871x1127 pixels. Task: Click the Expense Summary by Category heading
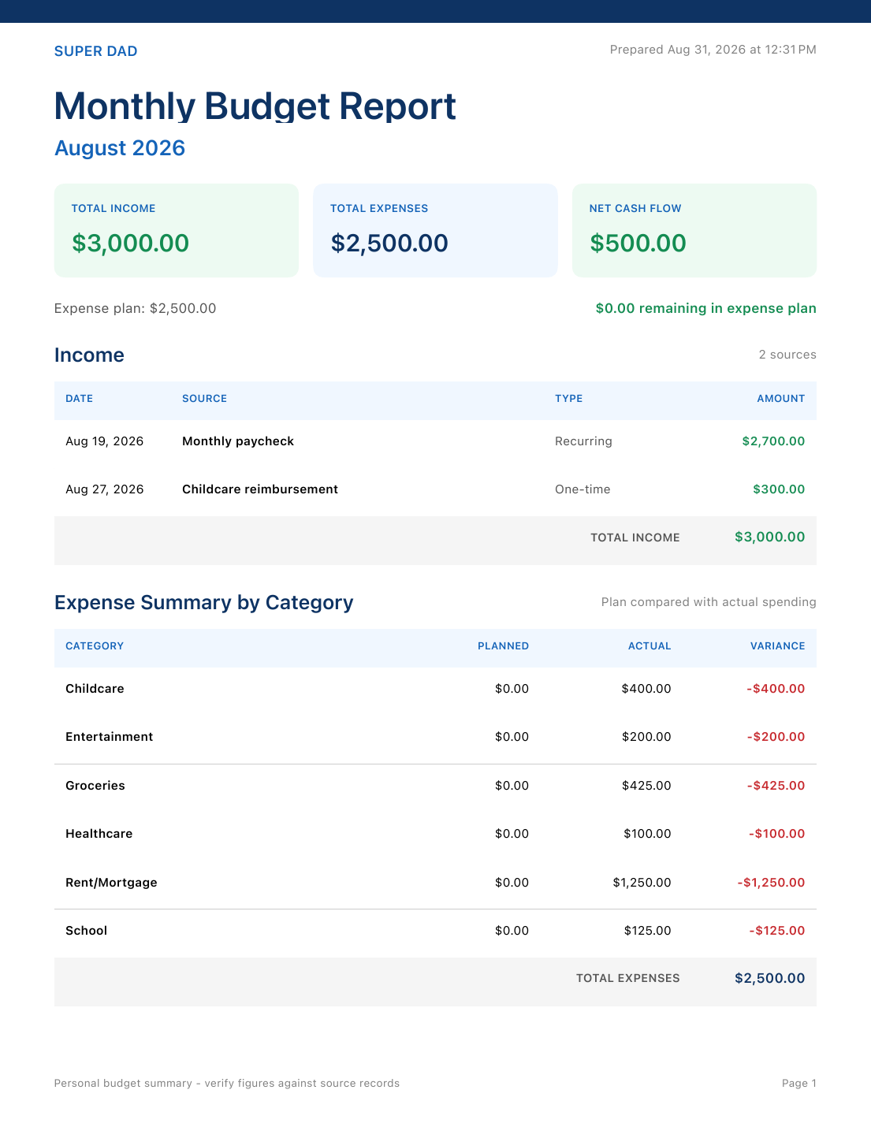pos(203,602)
